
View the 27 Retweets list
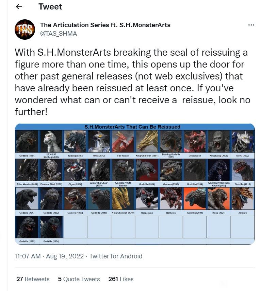pos(33,279)
